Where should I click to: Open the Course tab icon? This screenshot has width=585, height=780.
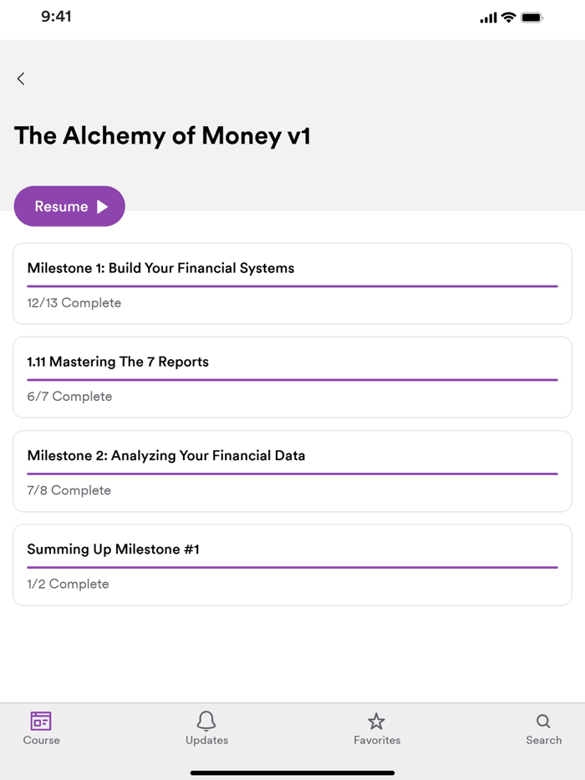point(41,722)
